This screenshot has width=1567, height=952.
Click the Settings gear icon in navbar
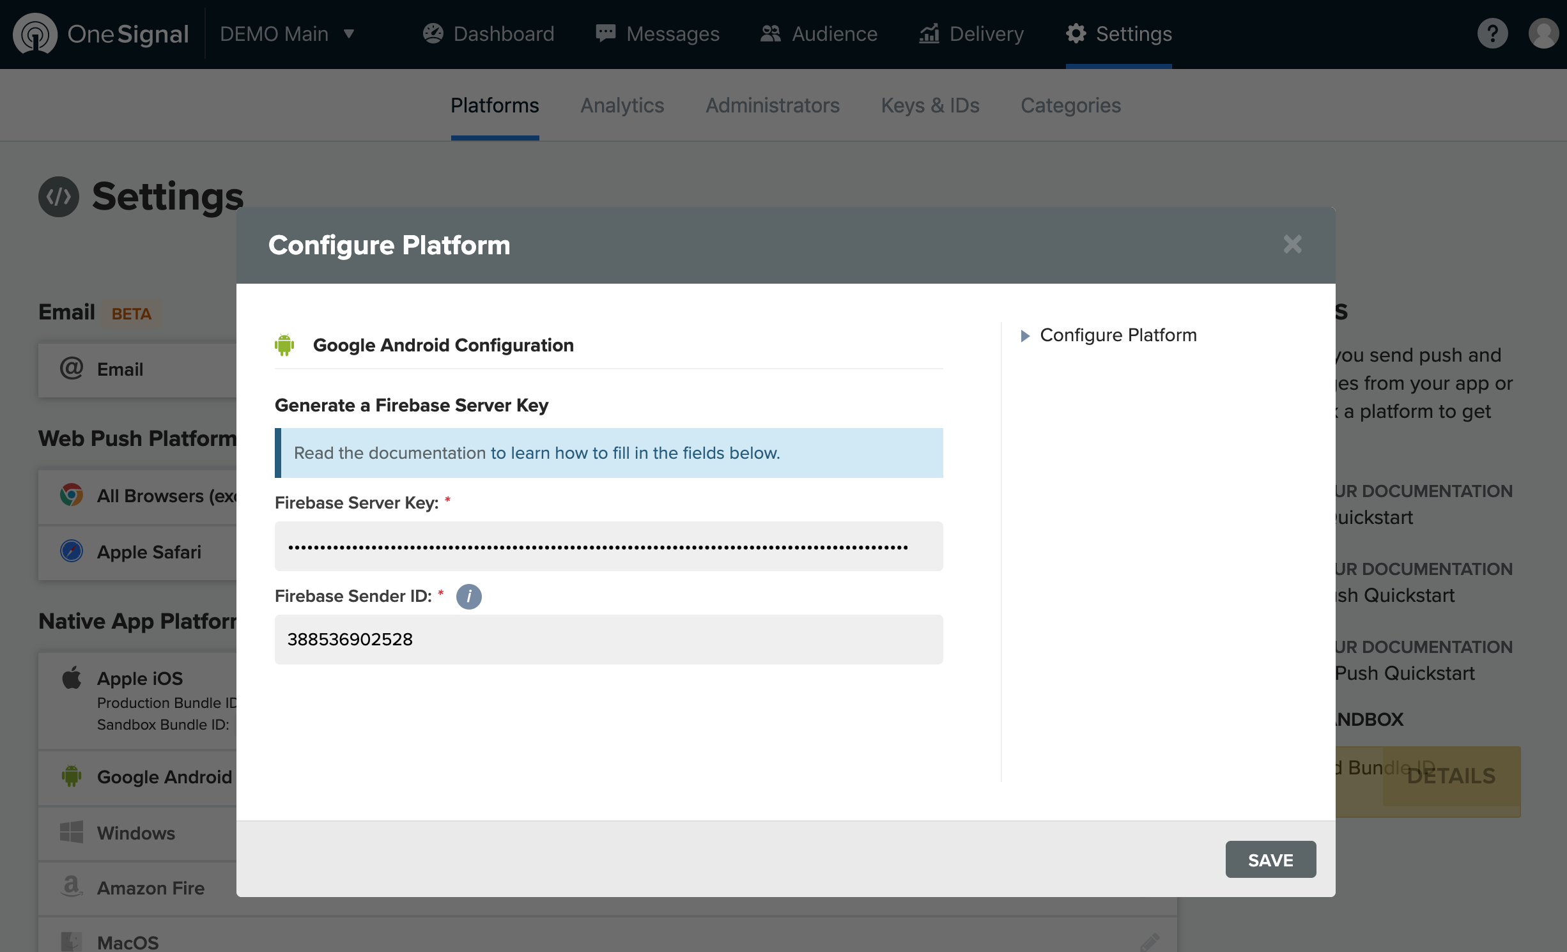[1076, 34]
